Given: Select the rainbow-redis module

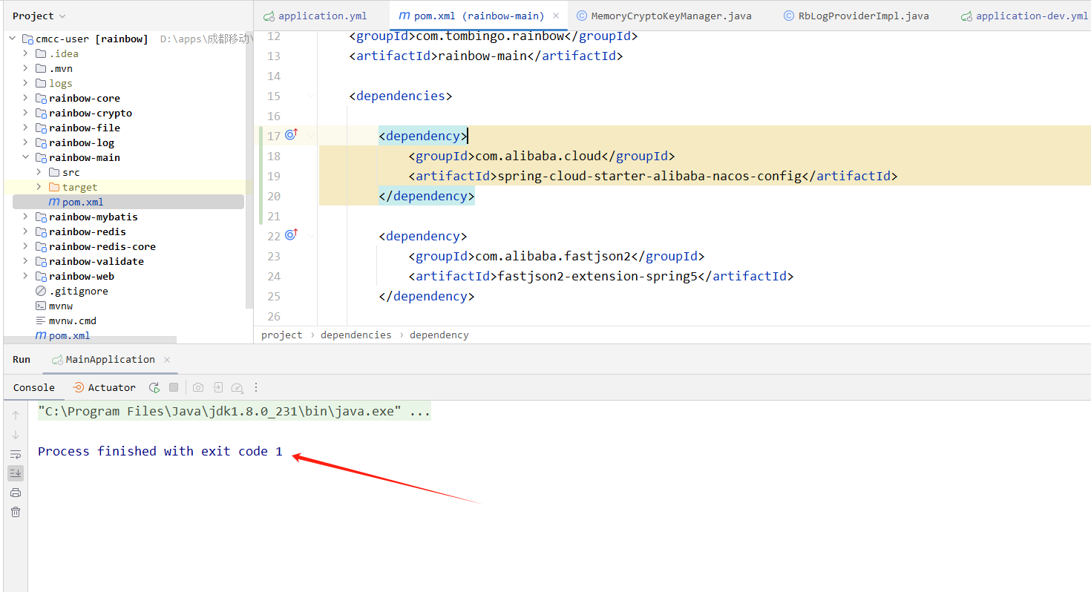Looking at the screenshot, I should pos(88,231).
